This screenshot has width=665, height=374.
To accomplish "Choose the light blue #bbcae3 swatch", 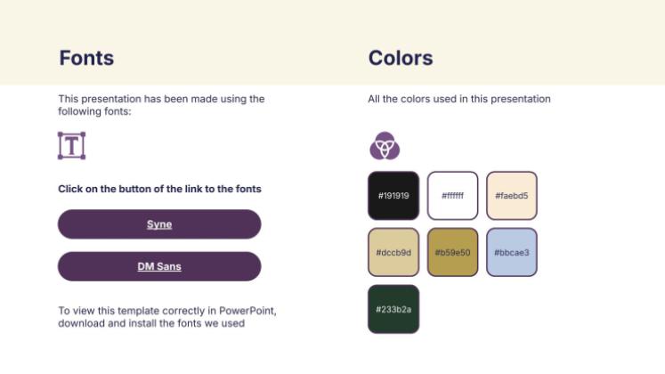I will pos(511,252).
